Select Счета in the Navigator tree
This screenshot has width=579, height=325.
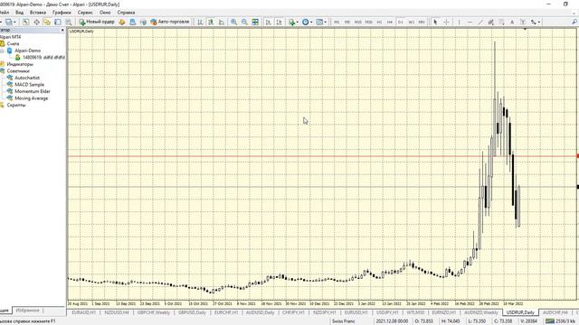click(13, 44)
